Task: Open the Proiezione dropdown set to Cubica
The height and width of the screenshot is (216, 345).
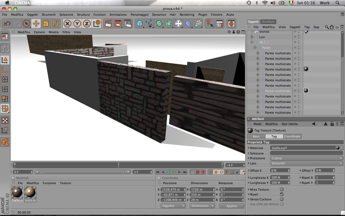Action: tap(306, 158)
